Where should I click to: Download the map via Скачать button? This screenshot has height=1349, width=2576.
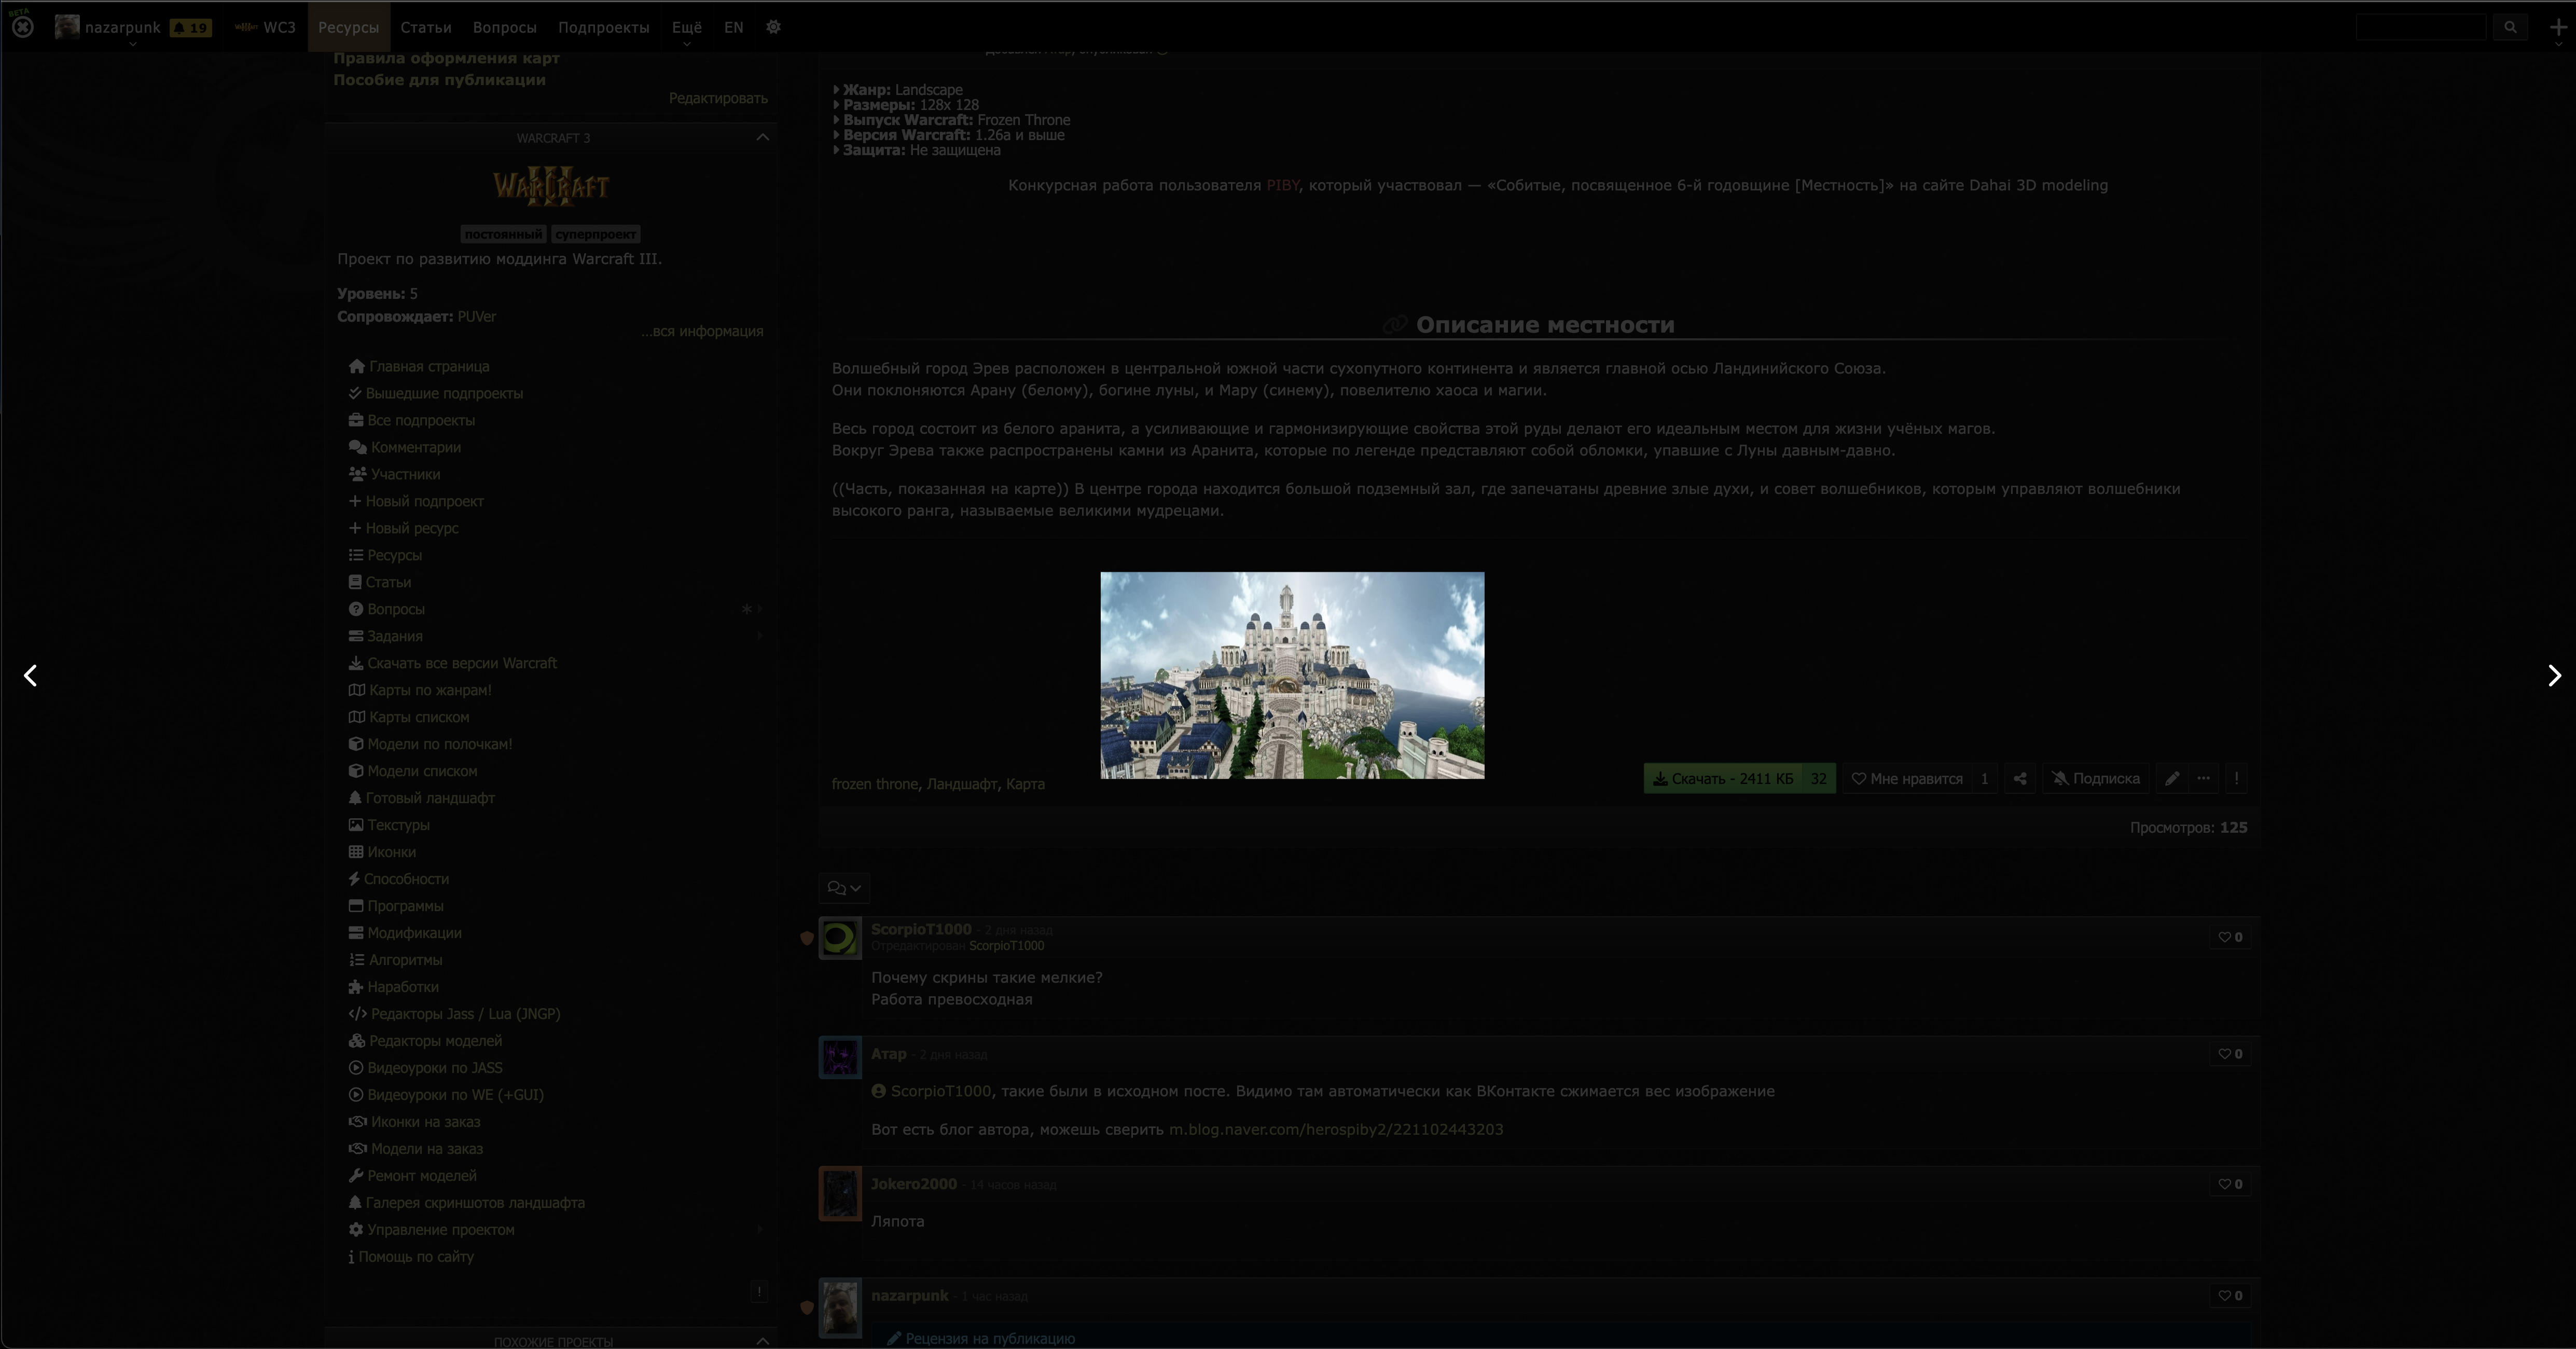pos(1723,779)
